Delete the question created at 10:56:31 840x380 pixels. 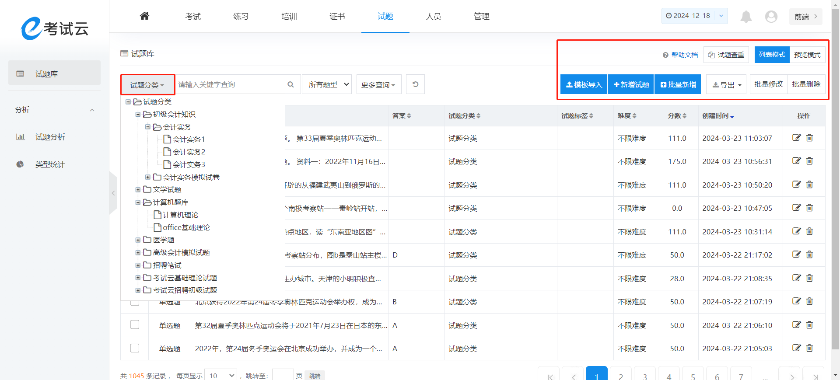(x=809, y=161)
